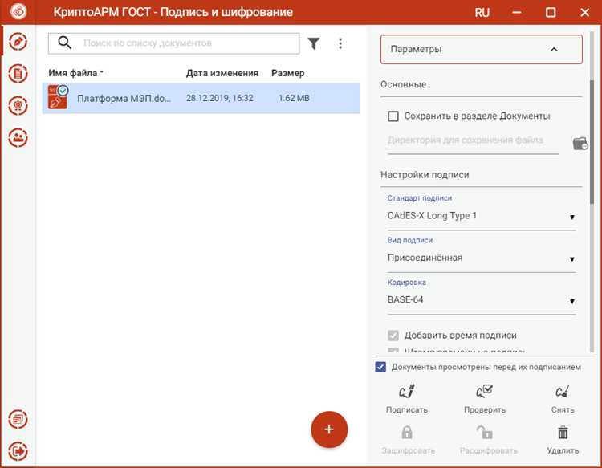Click the search magnifier icon
The image size is (602, 468).
tap(64, 43)
